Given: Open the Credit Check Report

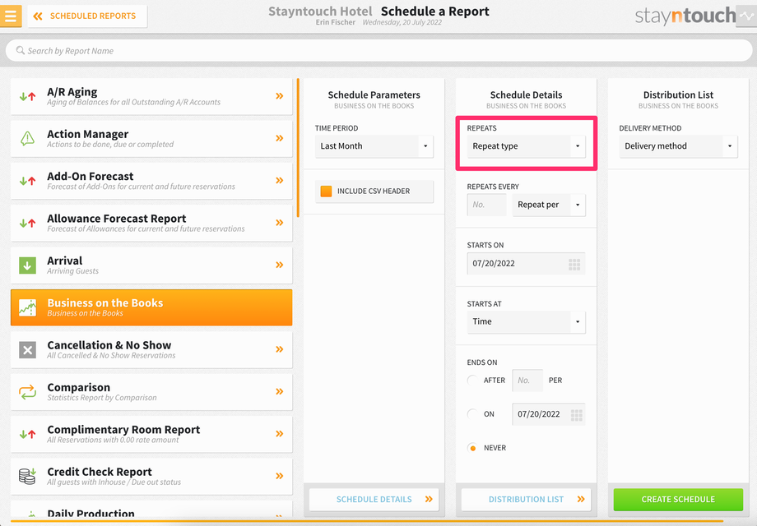Looking at the screenshot, I should point(151,477).
